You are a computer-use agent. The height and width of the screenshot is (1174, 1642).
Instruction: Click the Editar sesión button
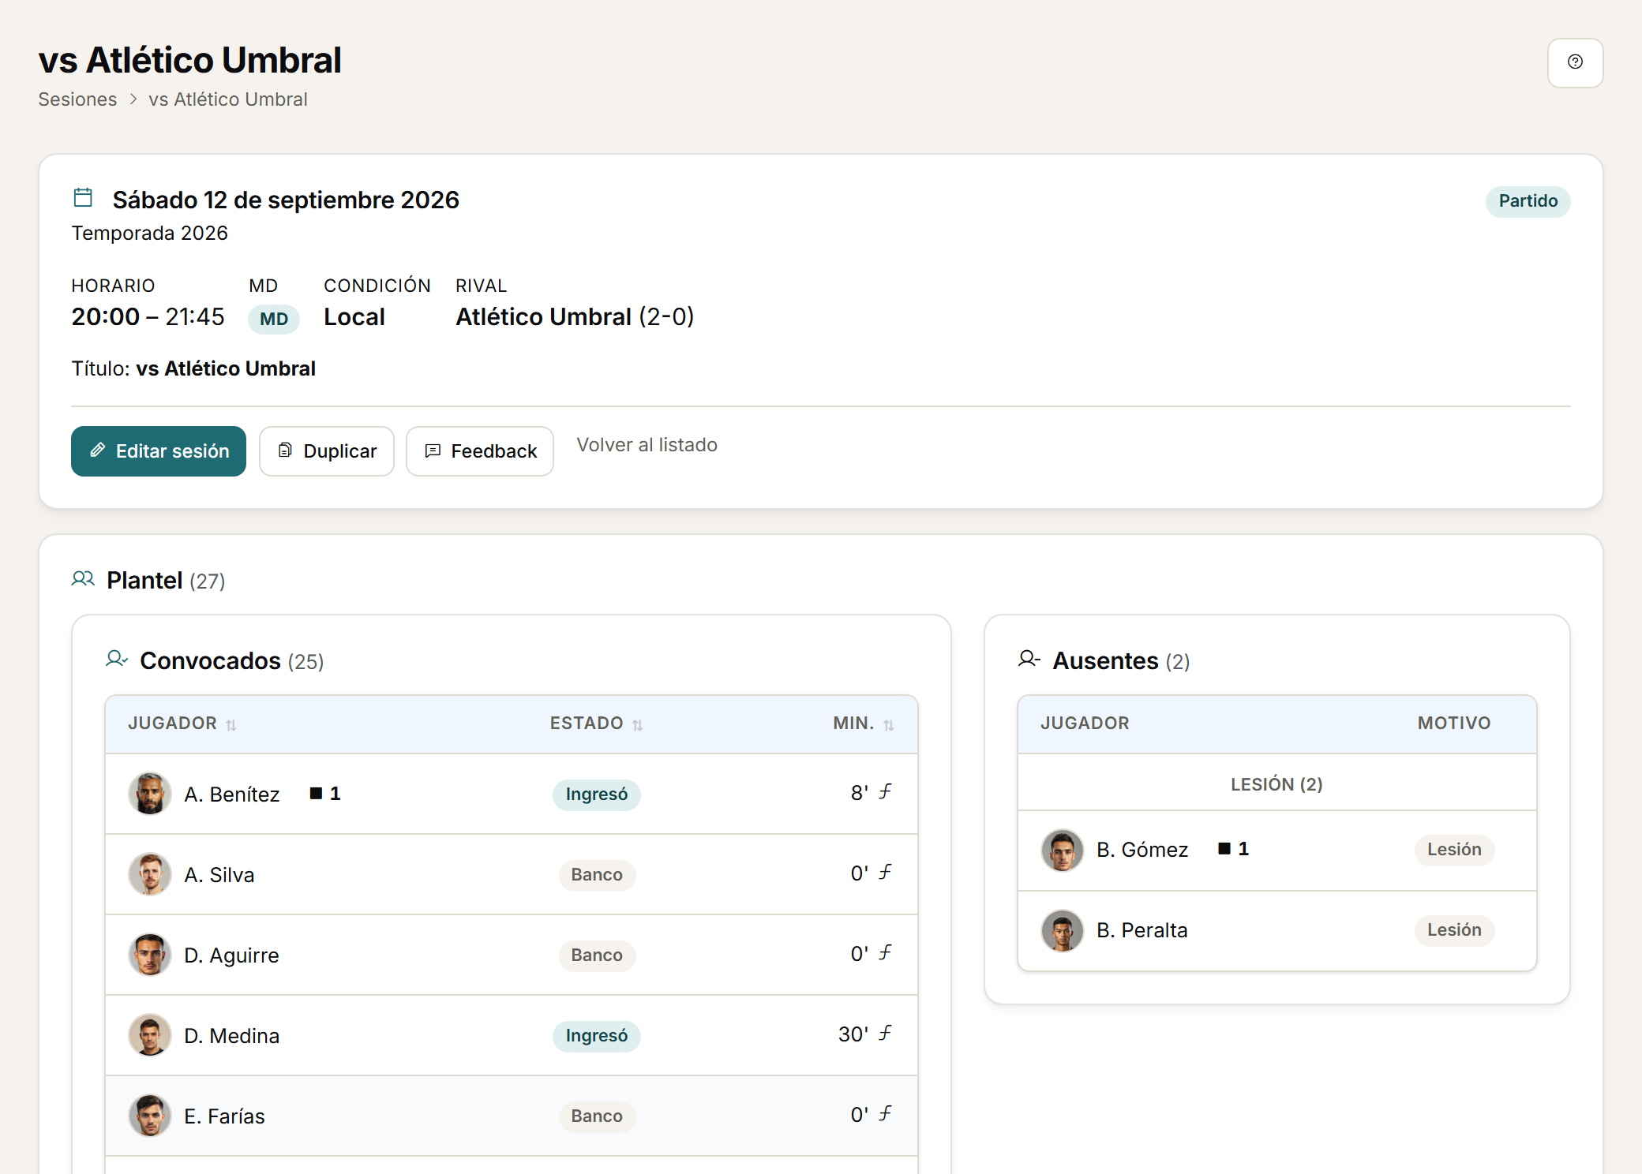coord(159,451)
